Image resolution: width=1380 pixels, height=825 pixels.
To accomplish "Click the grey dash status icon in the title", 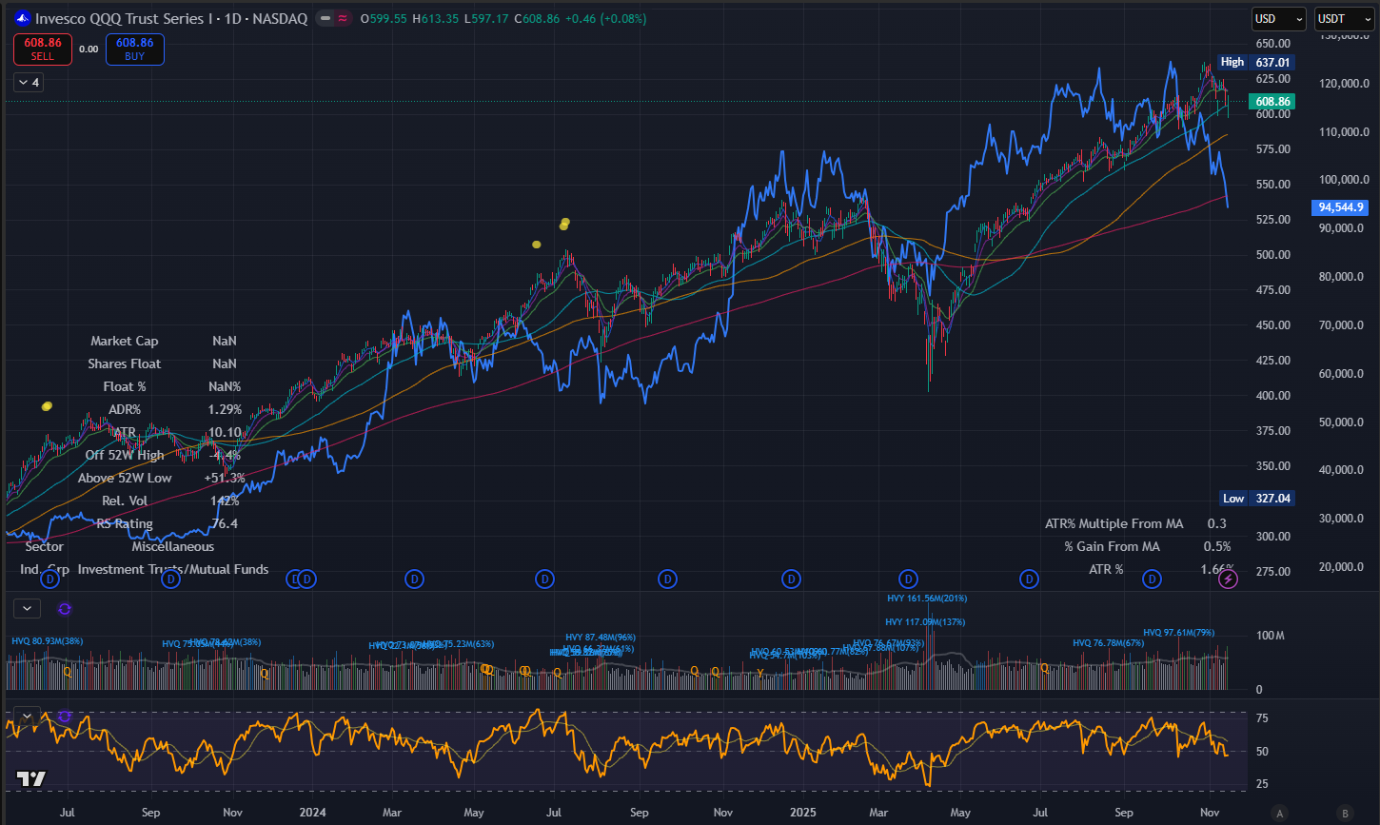I will [x=325, y=18].
